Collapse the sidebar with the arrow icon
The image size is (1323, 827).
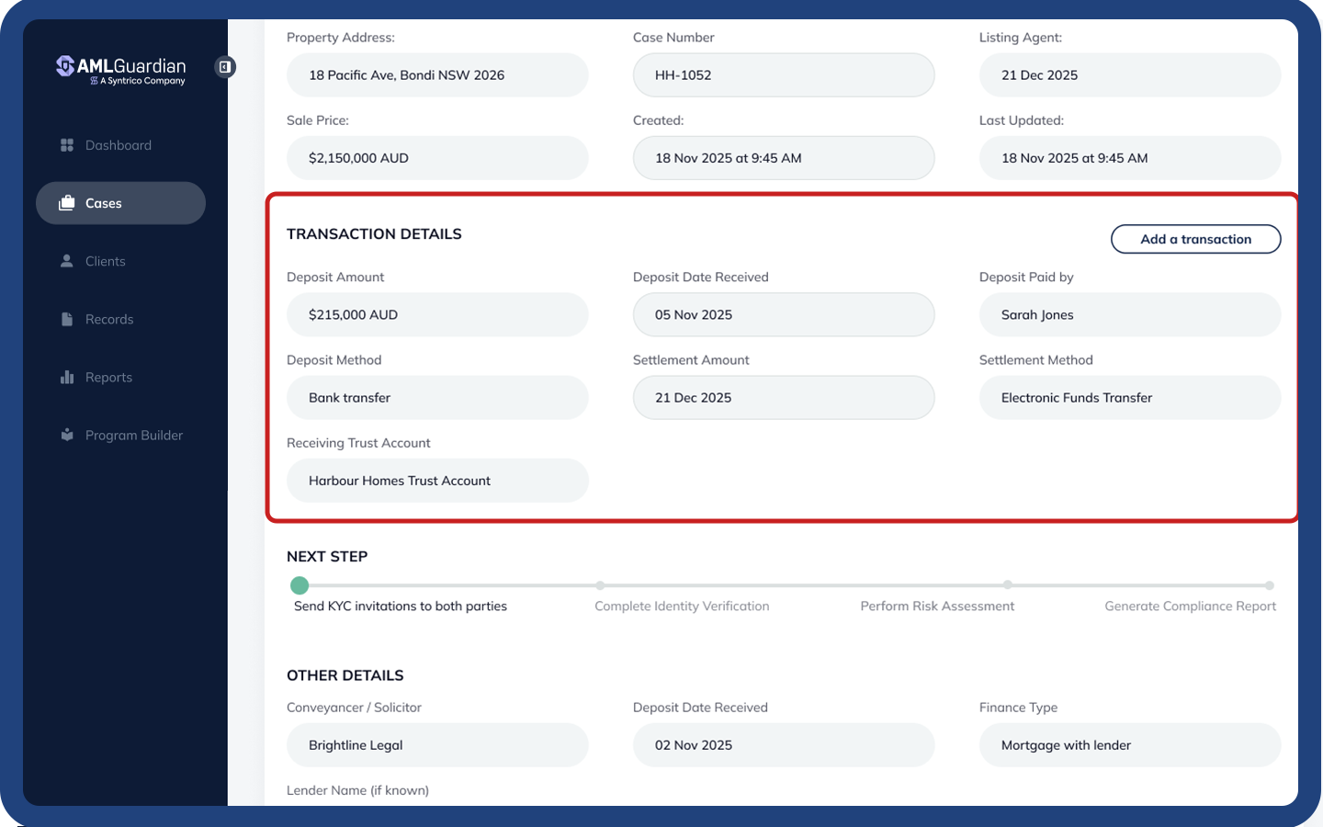pos(225,66)
